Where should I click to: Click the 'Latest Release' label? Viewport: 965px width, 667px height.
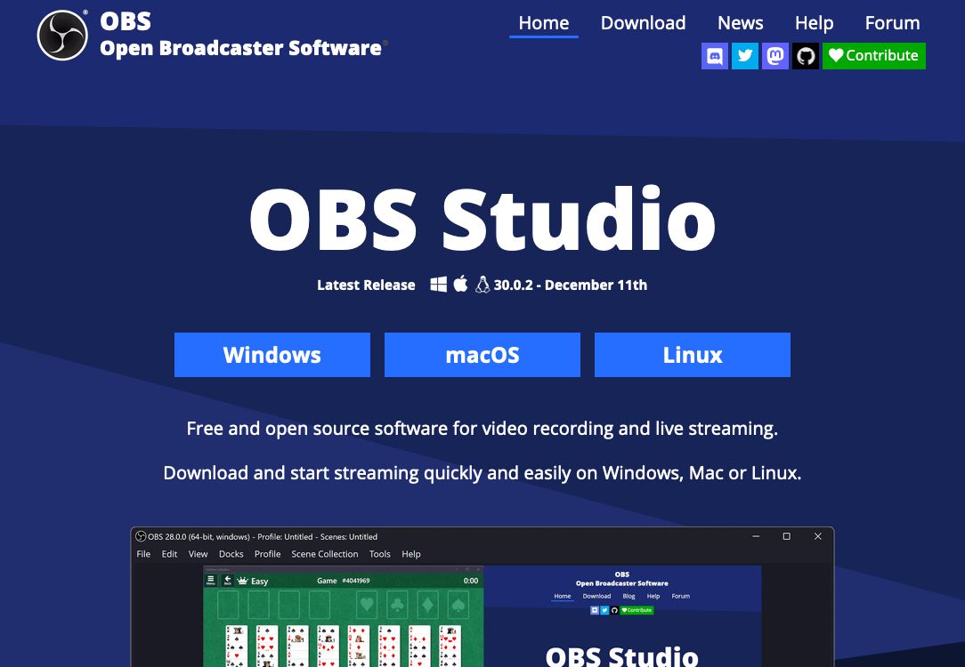(x=366, y=285)
